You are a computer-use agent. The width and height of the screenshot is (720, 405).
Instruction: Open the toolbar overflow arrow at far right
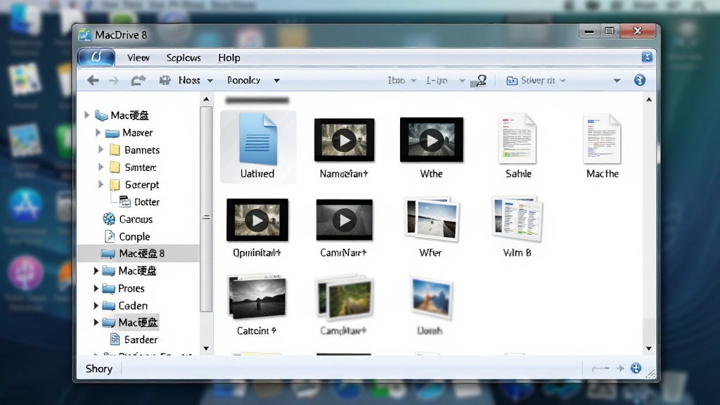617,81
